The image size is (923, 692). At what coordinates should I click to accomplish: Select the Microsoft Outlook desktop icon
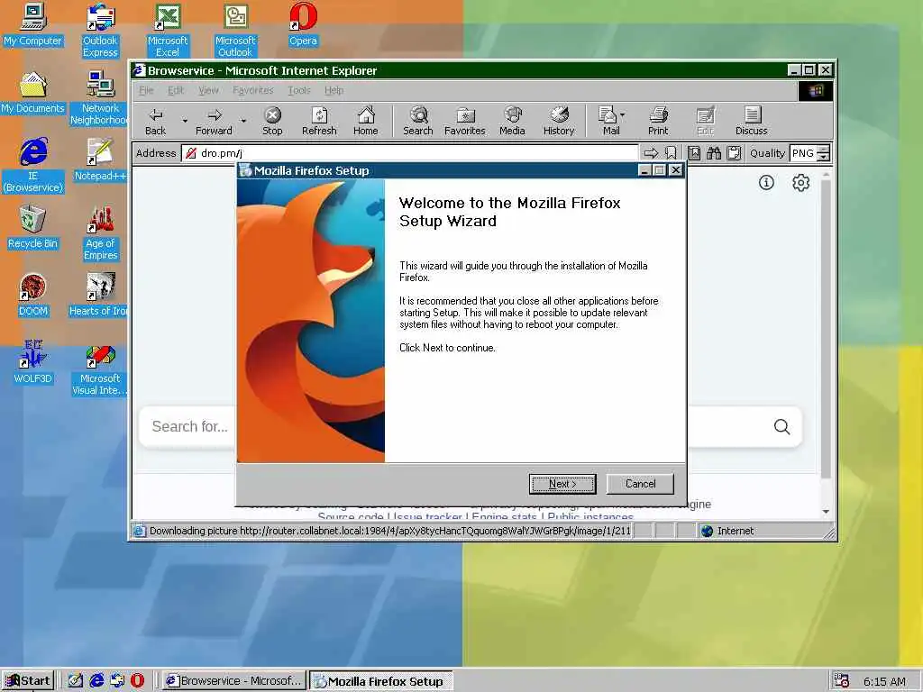click(235, 31)
